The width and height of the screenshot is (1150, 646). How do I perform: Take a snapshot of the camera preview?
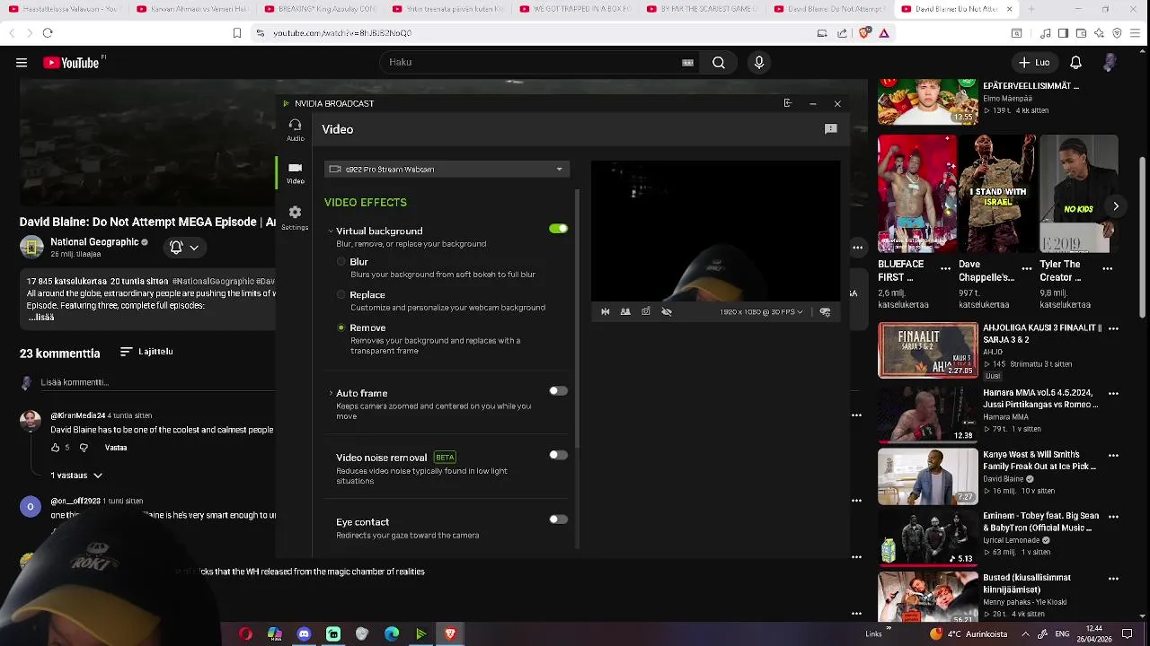point(646,312)
